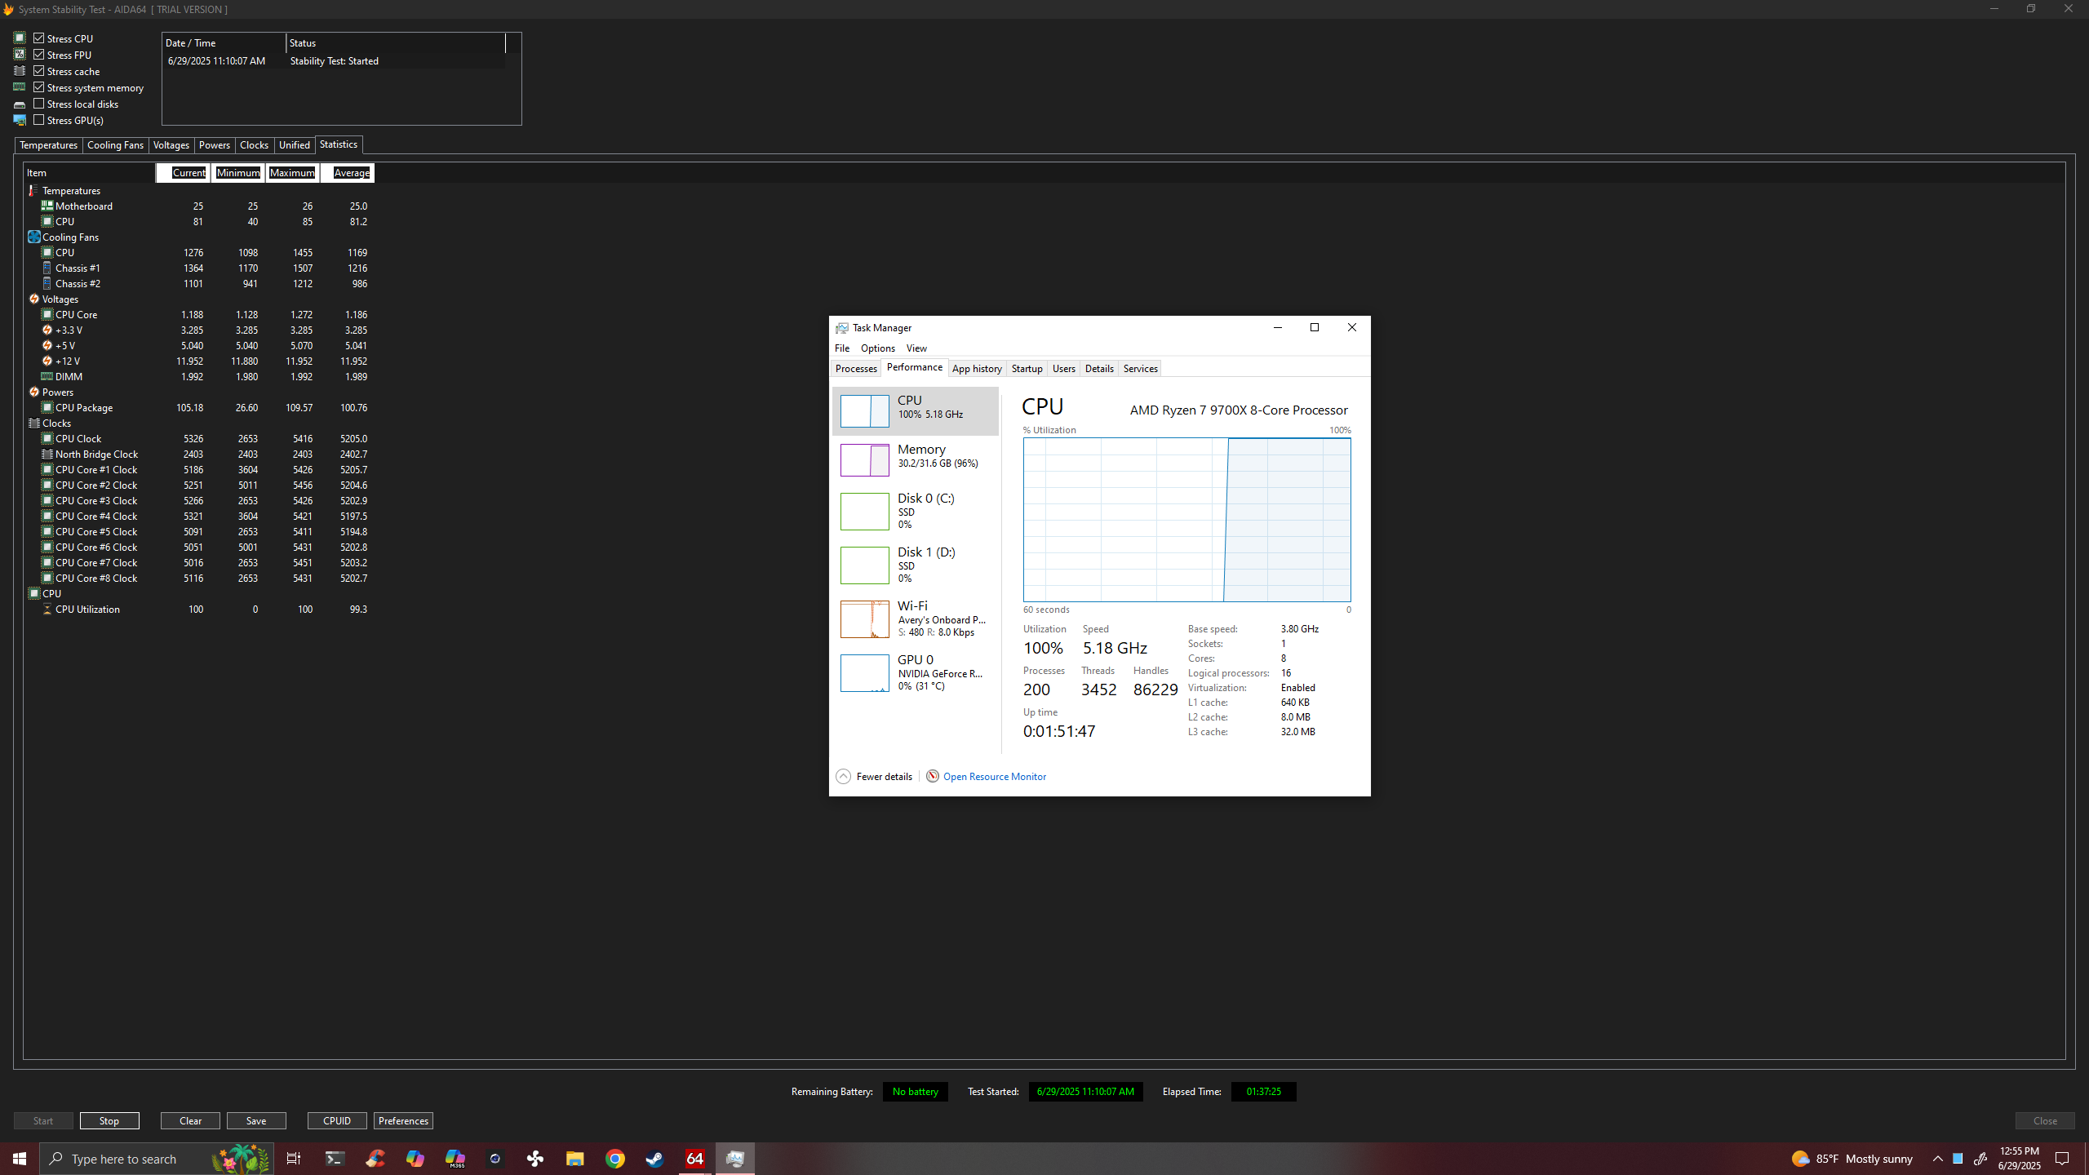Click the +3.3 V voltage row icon

click(x=47, y=330)
